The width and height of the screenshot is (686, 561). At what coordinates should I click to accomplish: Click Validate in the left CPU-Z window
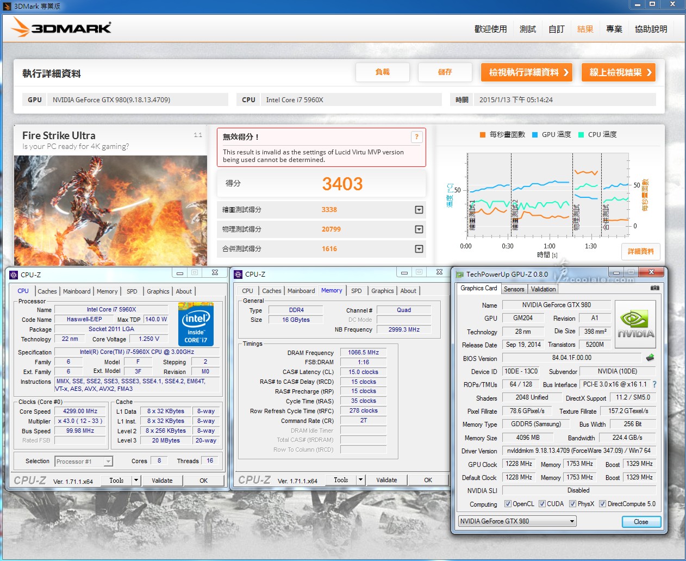tap(162, 481)
